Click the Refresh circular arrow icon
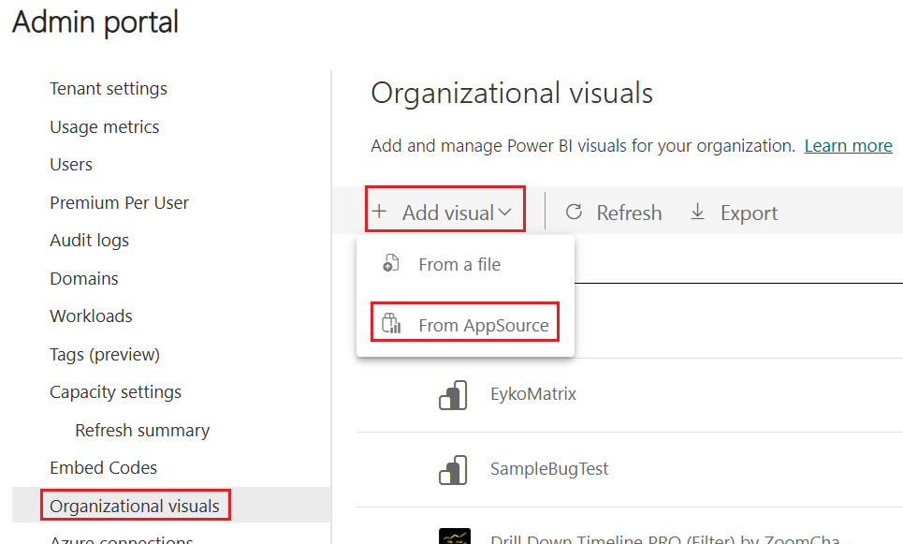Viewport: 903px width, 544px height. (x=575, y=213)
